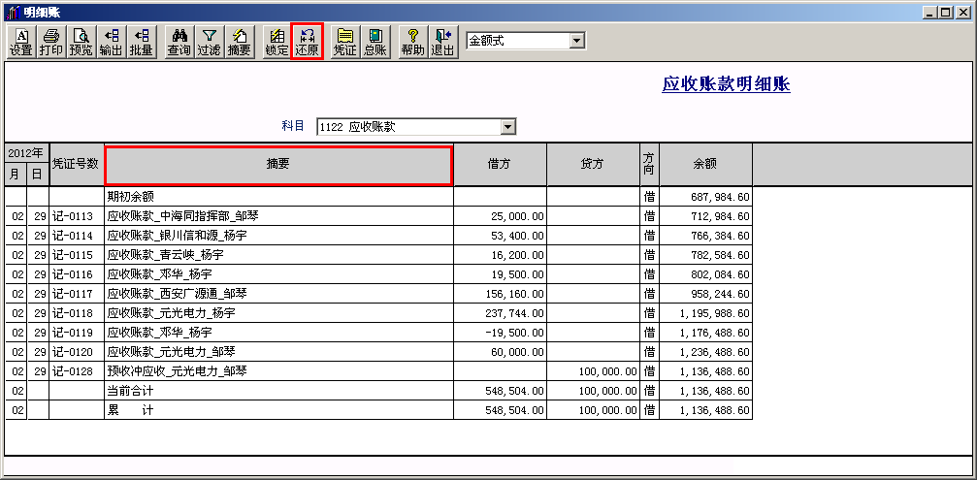The height and width of the screenshot is (480, 977).
Task: Click the 摘要 summary toolbar icon
Action: (x=240, y=43)
